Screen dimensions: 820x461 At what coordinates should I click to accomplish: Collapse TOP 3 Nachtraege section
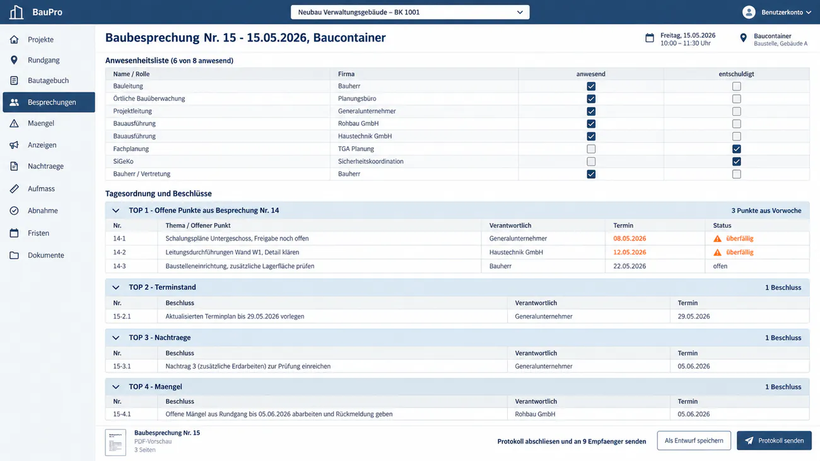coord(115,338)
